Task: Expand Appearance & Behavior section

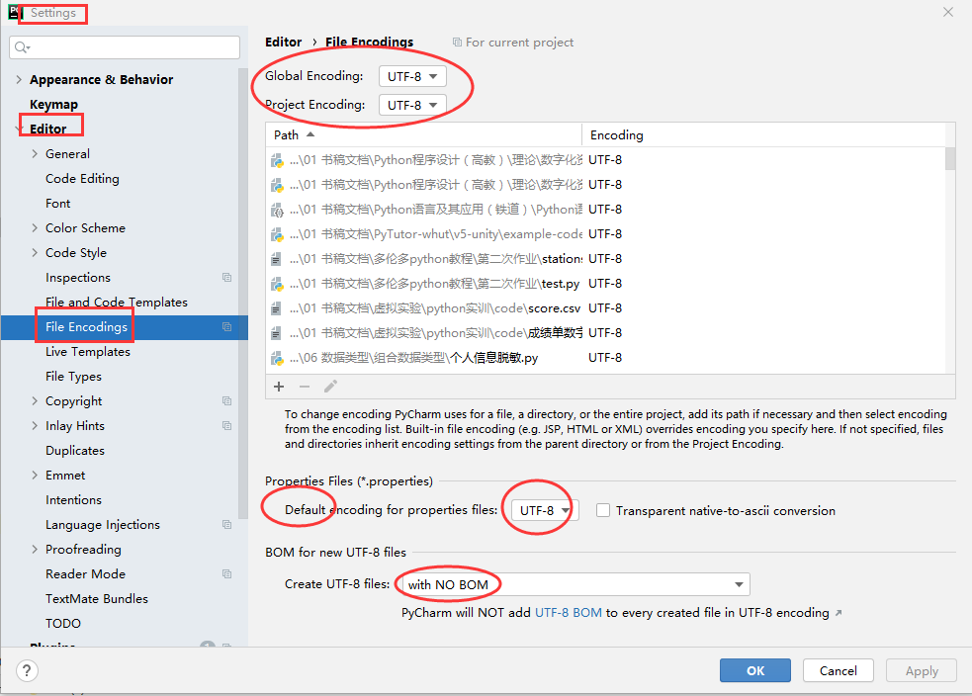Action: pos(19,79)
